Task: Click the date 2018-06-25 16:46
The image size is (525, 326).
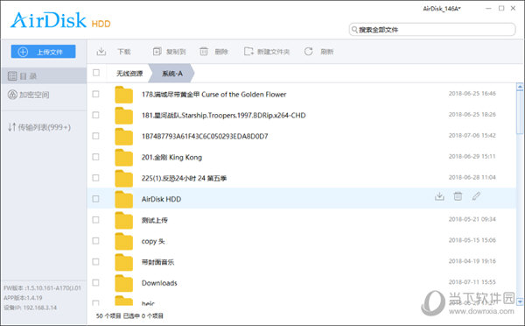Action: (472, 94)
